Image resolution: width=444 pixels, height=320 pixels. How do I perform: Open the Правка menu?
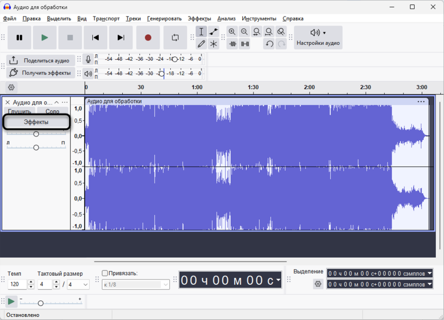tap(31, 18)
